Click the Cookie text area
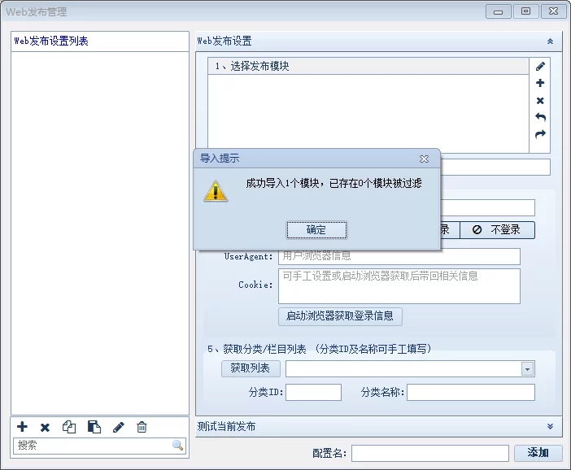Image resolution: width=571 pixels, height=470 pixels. click(x=399, y=286)
